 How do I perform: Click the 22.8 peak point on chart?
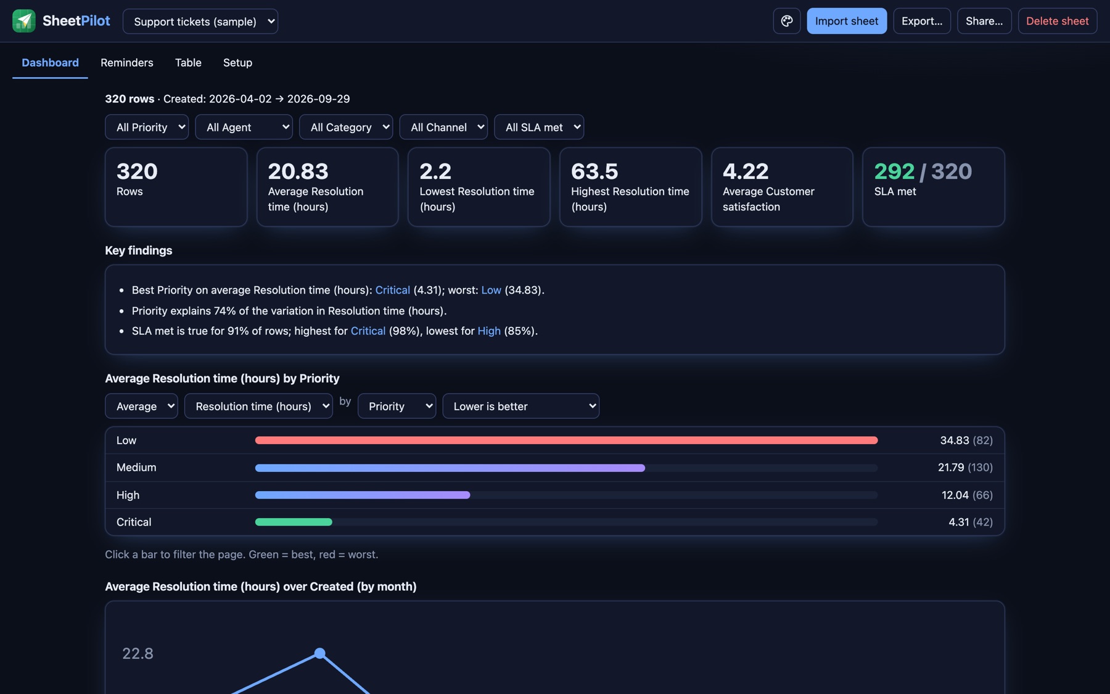pyautogui.click(x=319, y=653)
